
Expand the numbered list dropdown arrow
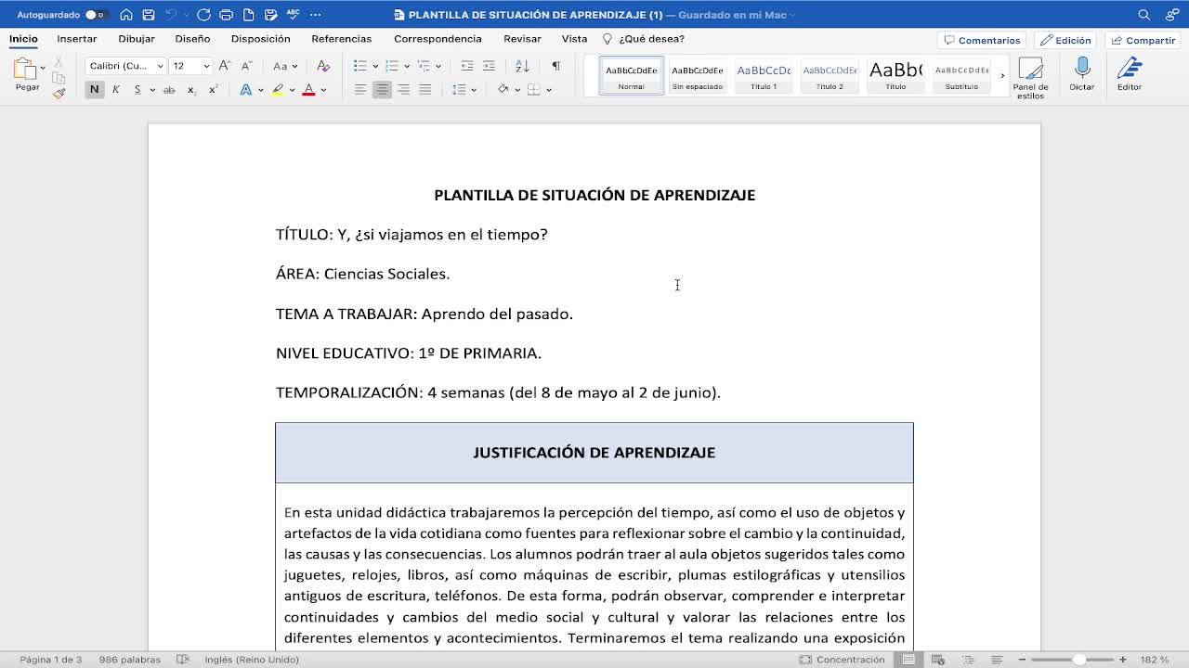point(407,66)
